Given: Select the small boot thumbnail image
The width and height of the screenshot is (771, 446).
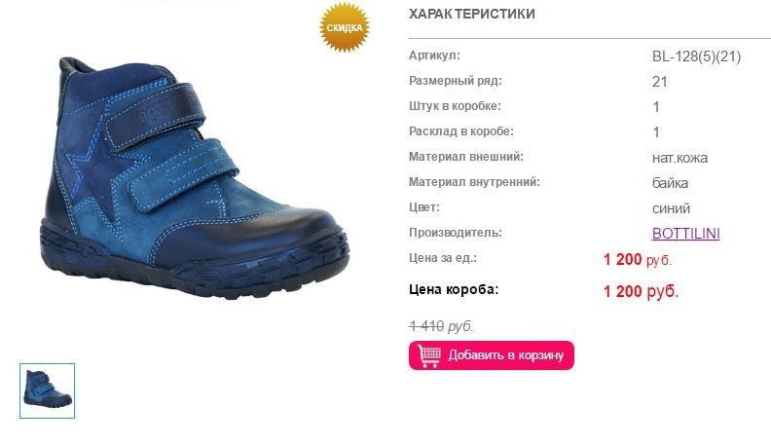Looking at the screenshot, I should click(x=47, y=390).
